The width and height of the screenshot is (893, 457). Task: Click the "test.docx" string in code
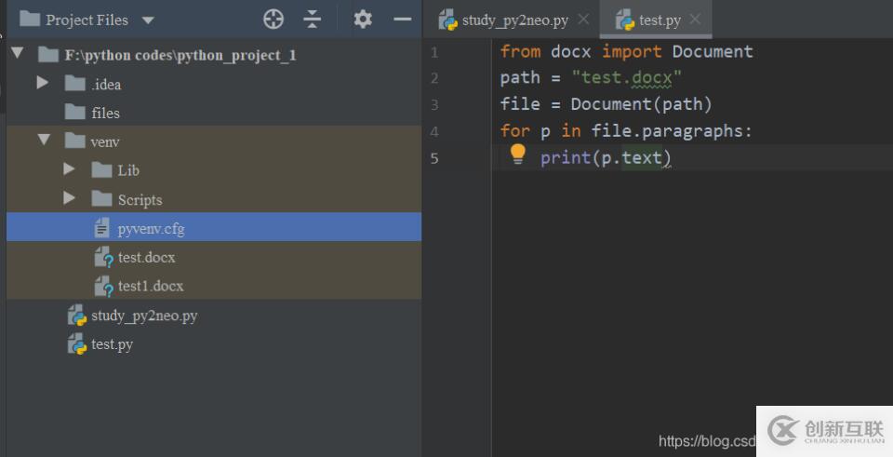[626, 77]
